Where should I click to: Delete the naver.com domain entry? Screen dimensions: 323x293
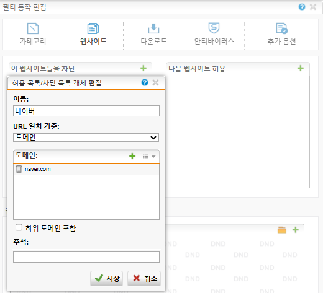(x=19, y=169)
